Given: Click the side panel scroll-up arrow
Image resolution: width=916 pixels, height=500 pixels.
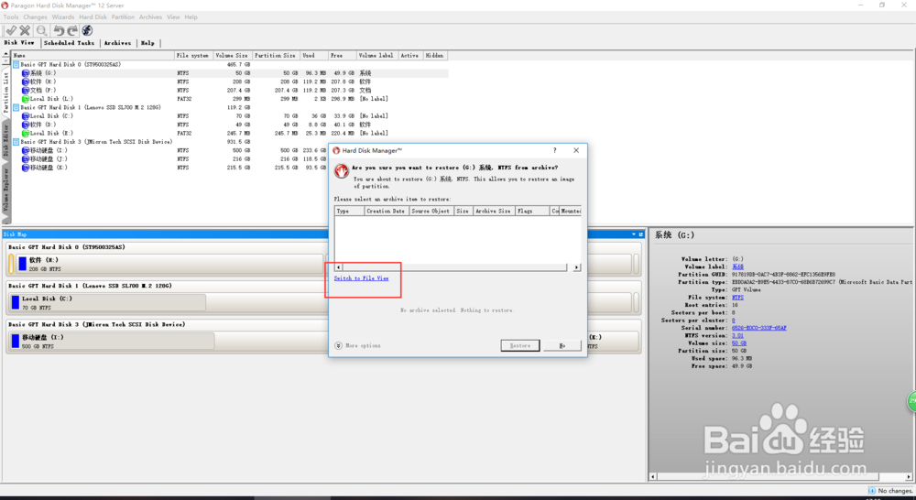Looking at the screenshot, I should click(x=5, y=54).
